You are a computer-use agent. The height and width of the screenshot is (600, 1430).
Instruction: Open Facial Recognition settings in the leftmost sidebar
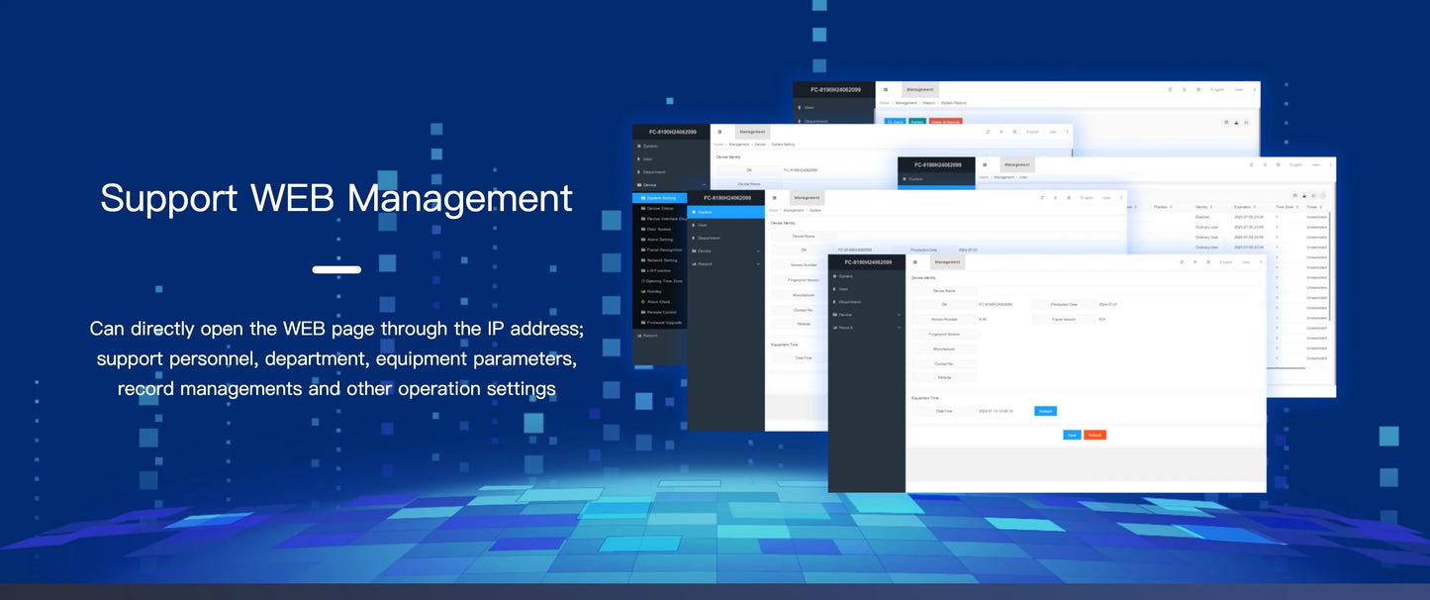coord(664,250)
